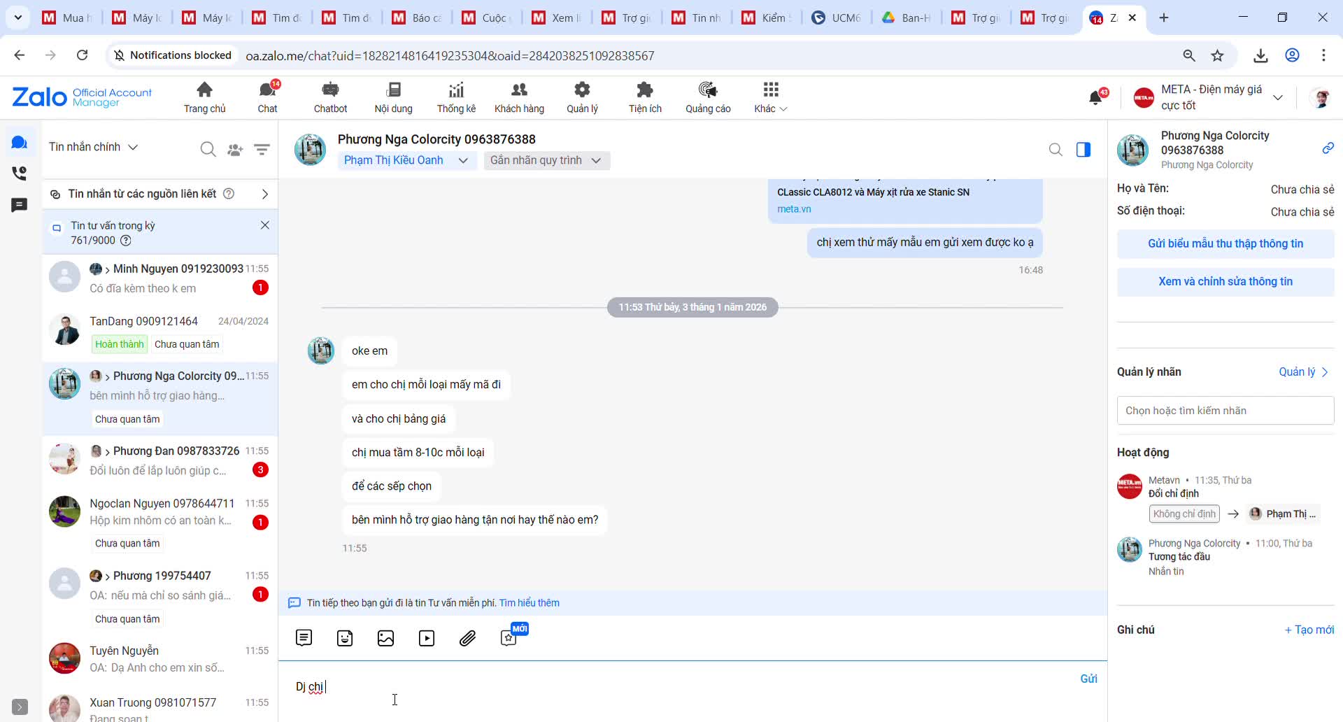The height and width of the screenshot is (722, 1343).
Task: Open Thống kê statistics menu
Action: [456, 97]
